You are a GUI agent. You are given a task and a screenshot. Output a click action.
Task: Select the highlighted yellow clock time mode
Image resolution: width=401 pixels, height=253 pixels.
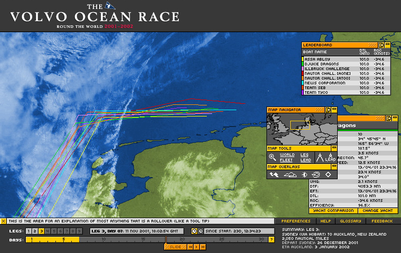click(x=194, y=231)
